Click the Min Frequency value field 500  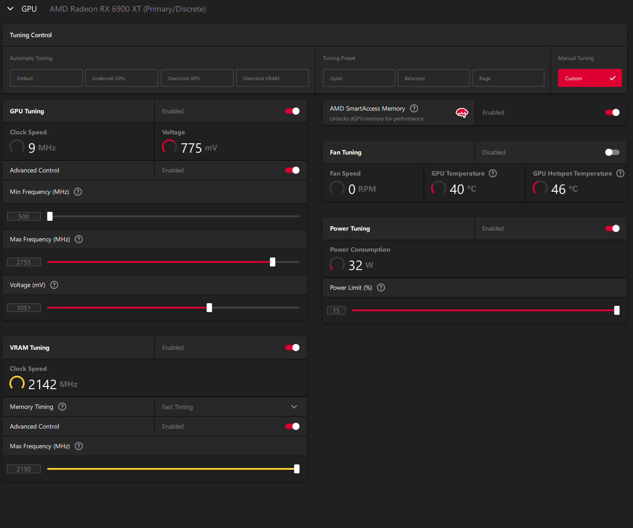pyautogui.click(x=24, y=216)
